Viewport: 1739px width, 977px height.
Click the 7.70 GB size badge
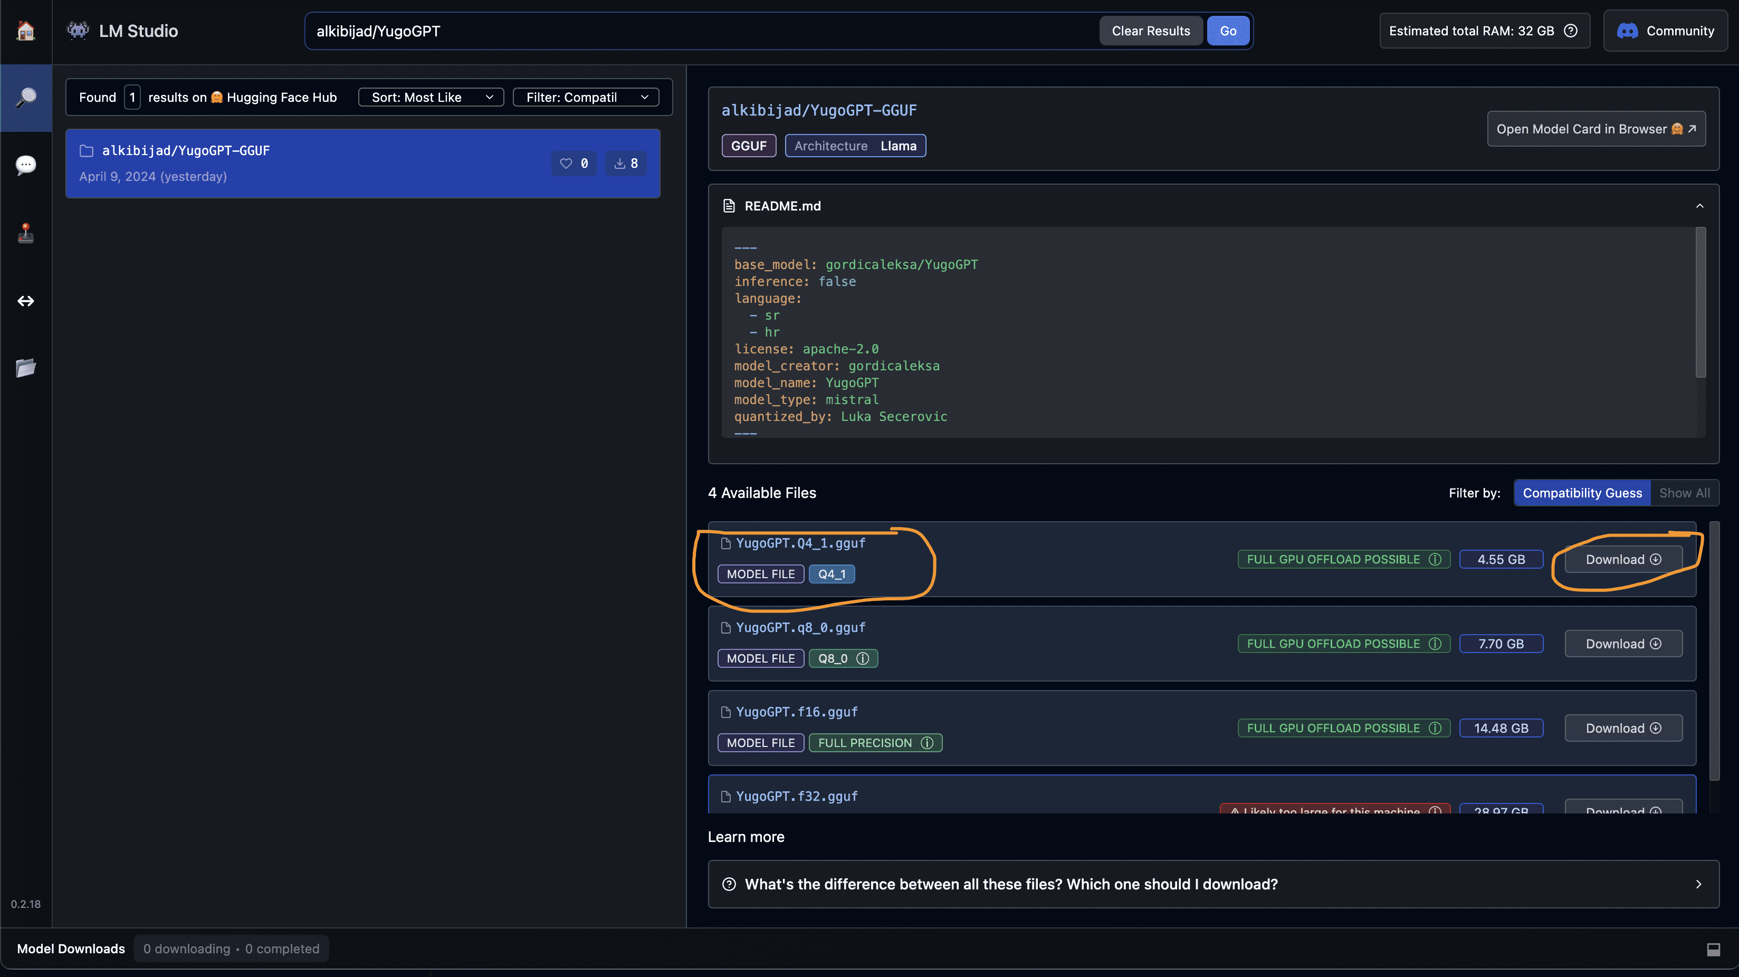(x=1501, y=644)
